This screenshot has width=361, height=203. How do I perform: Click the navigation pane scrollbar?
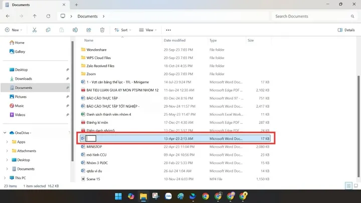point(72,101)
